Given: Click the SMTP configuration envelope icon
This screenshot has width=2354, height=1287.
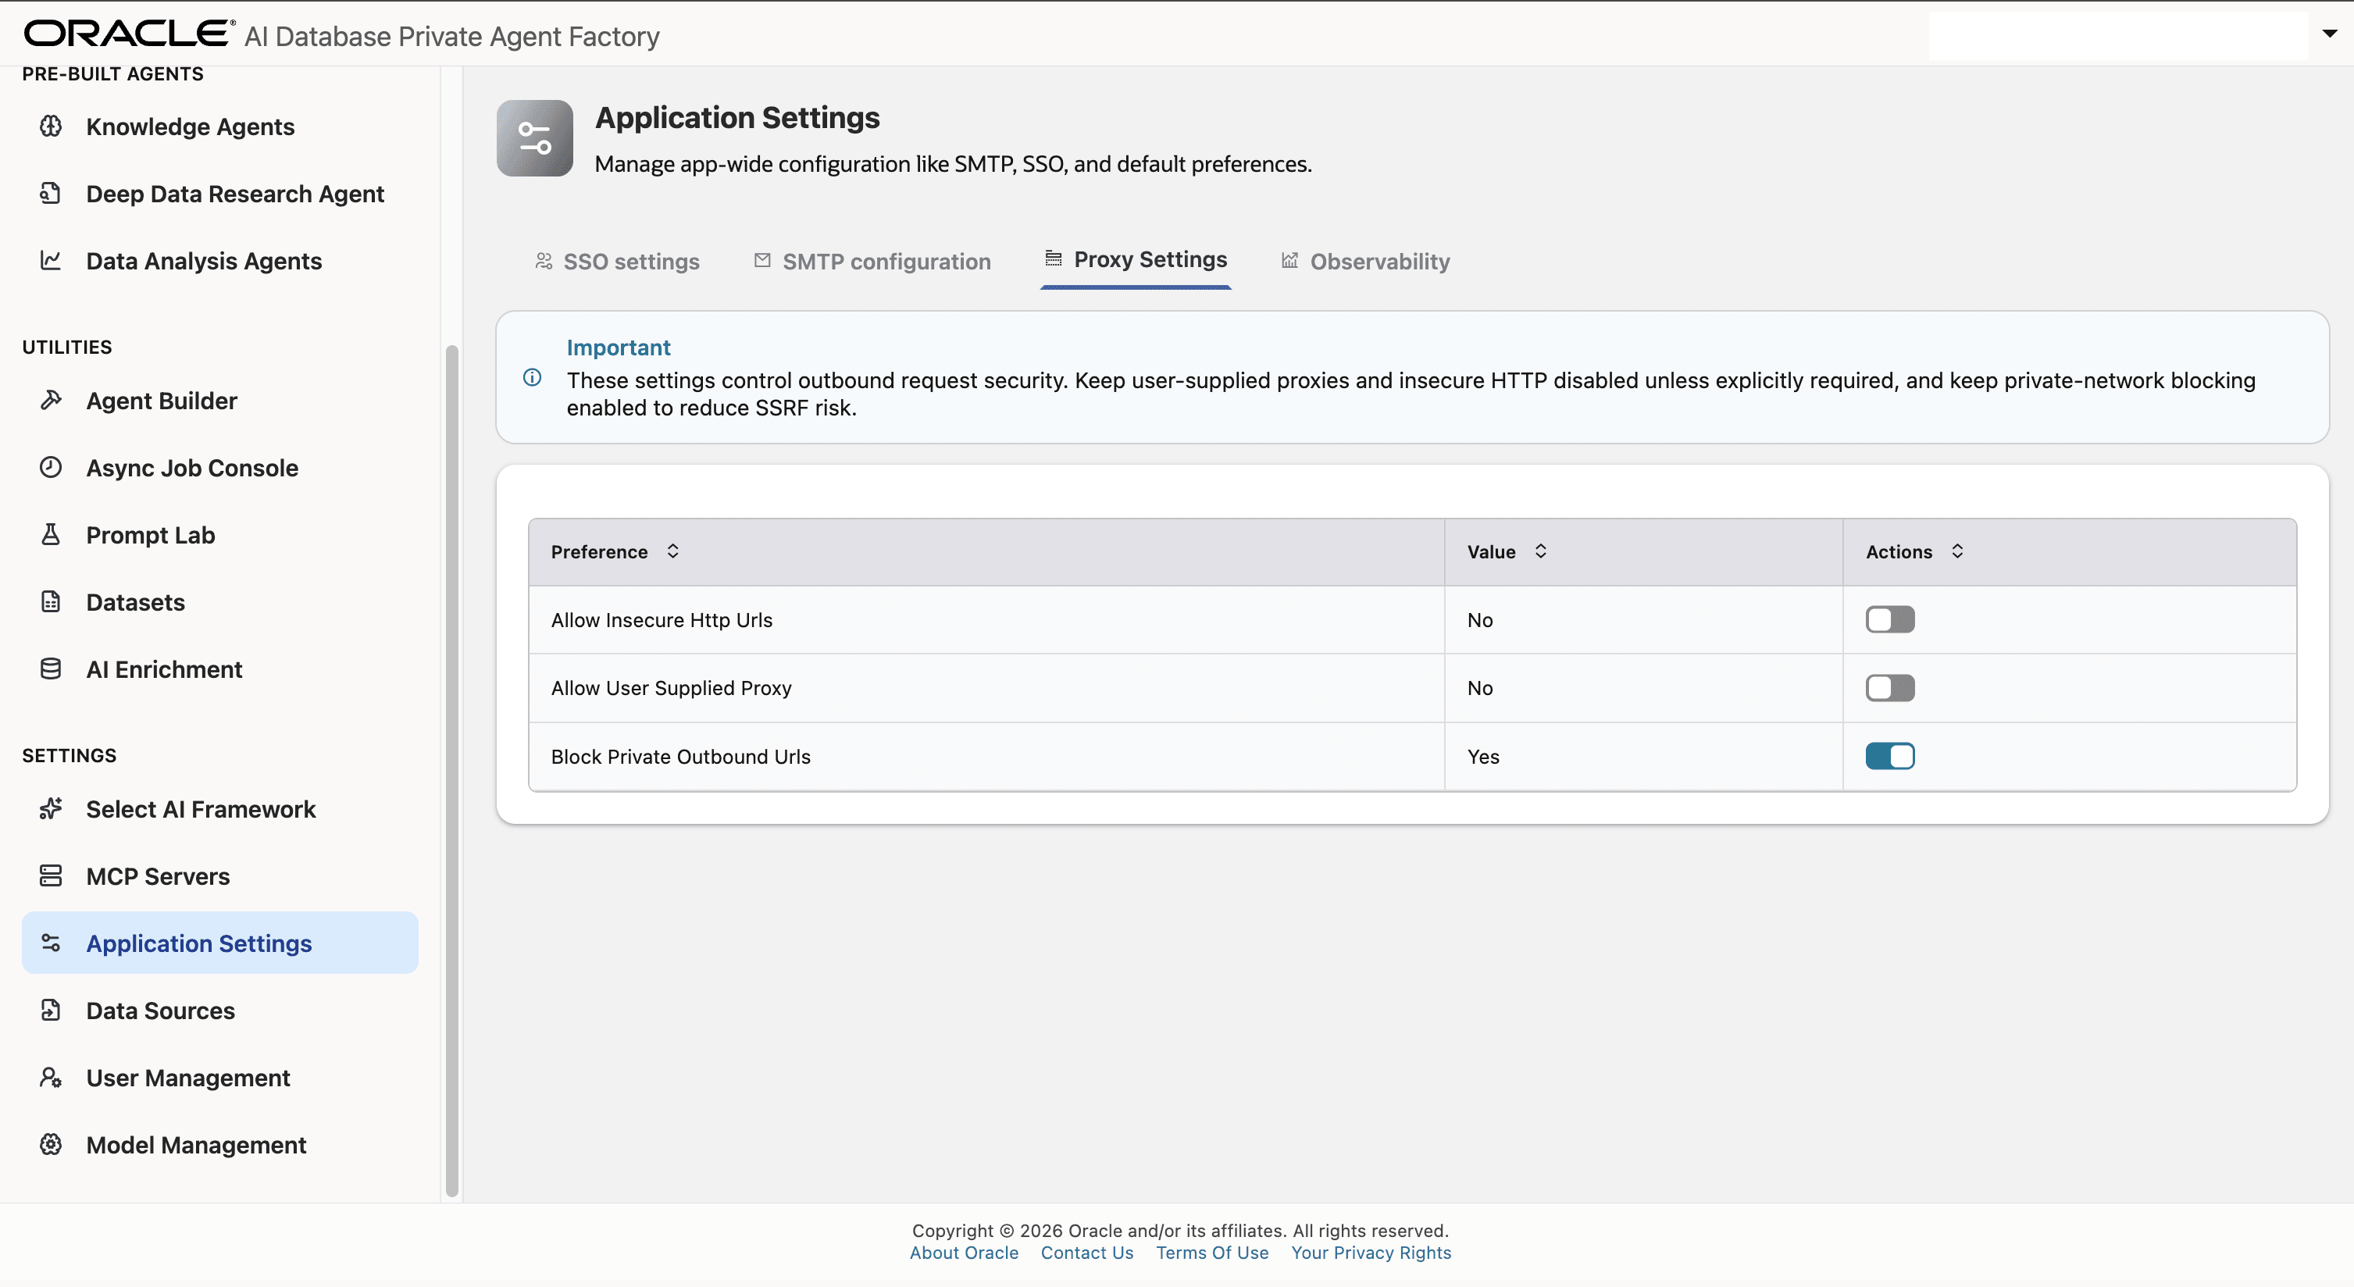Looking at the screenshot, I should point(762,260).
